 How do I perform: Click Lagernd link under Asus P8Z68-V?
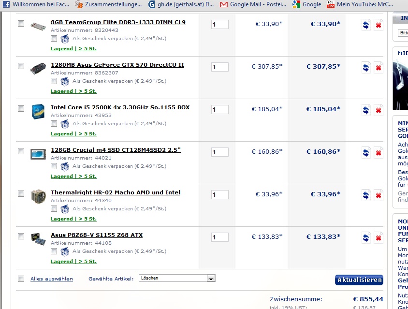pos(73,261)
